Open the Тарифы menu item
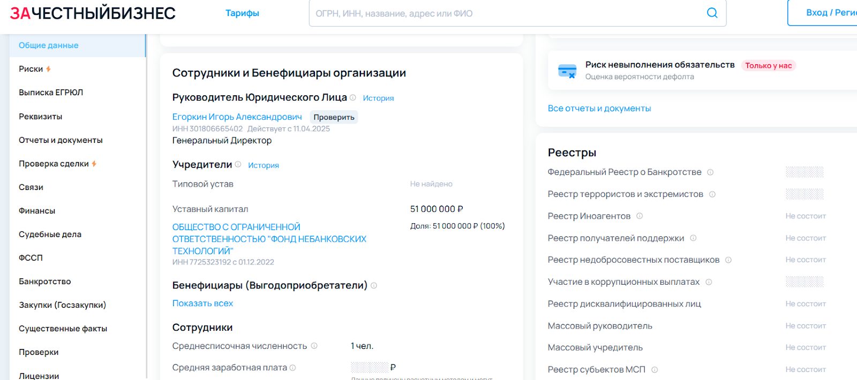Image resolution: width=857 pixels, height=380 pixels. 242,13
